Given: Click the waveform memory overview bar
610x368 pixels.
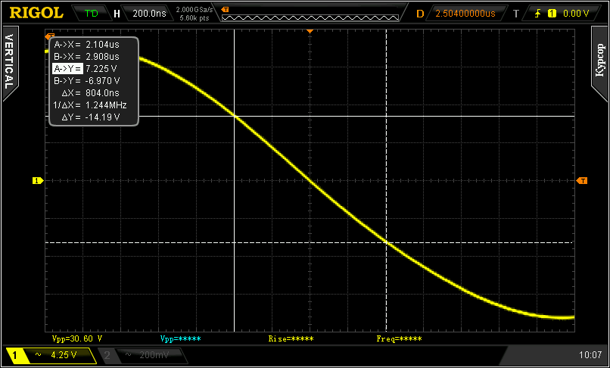Looking at the screenshot, I should tap(310, 17).
